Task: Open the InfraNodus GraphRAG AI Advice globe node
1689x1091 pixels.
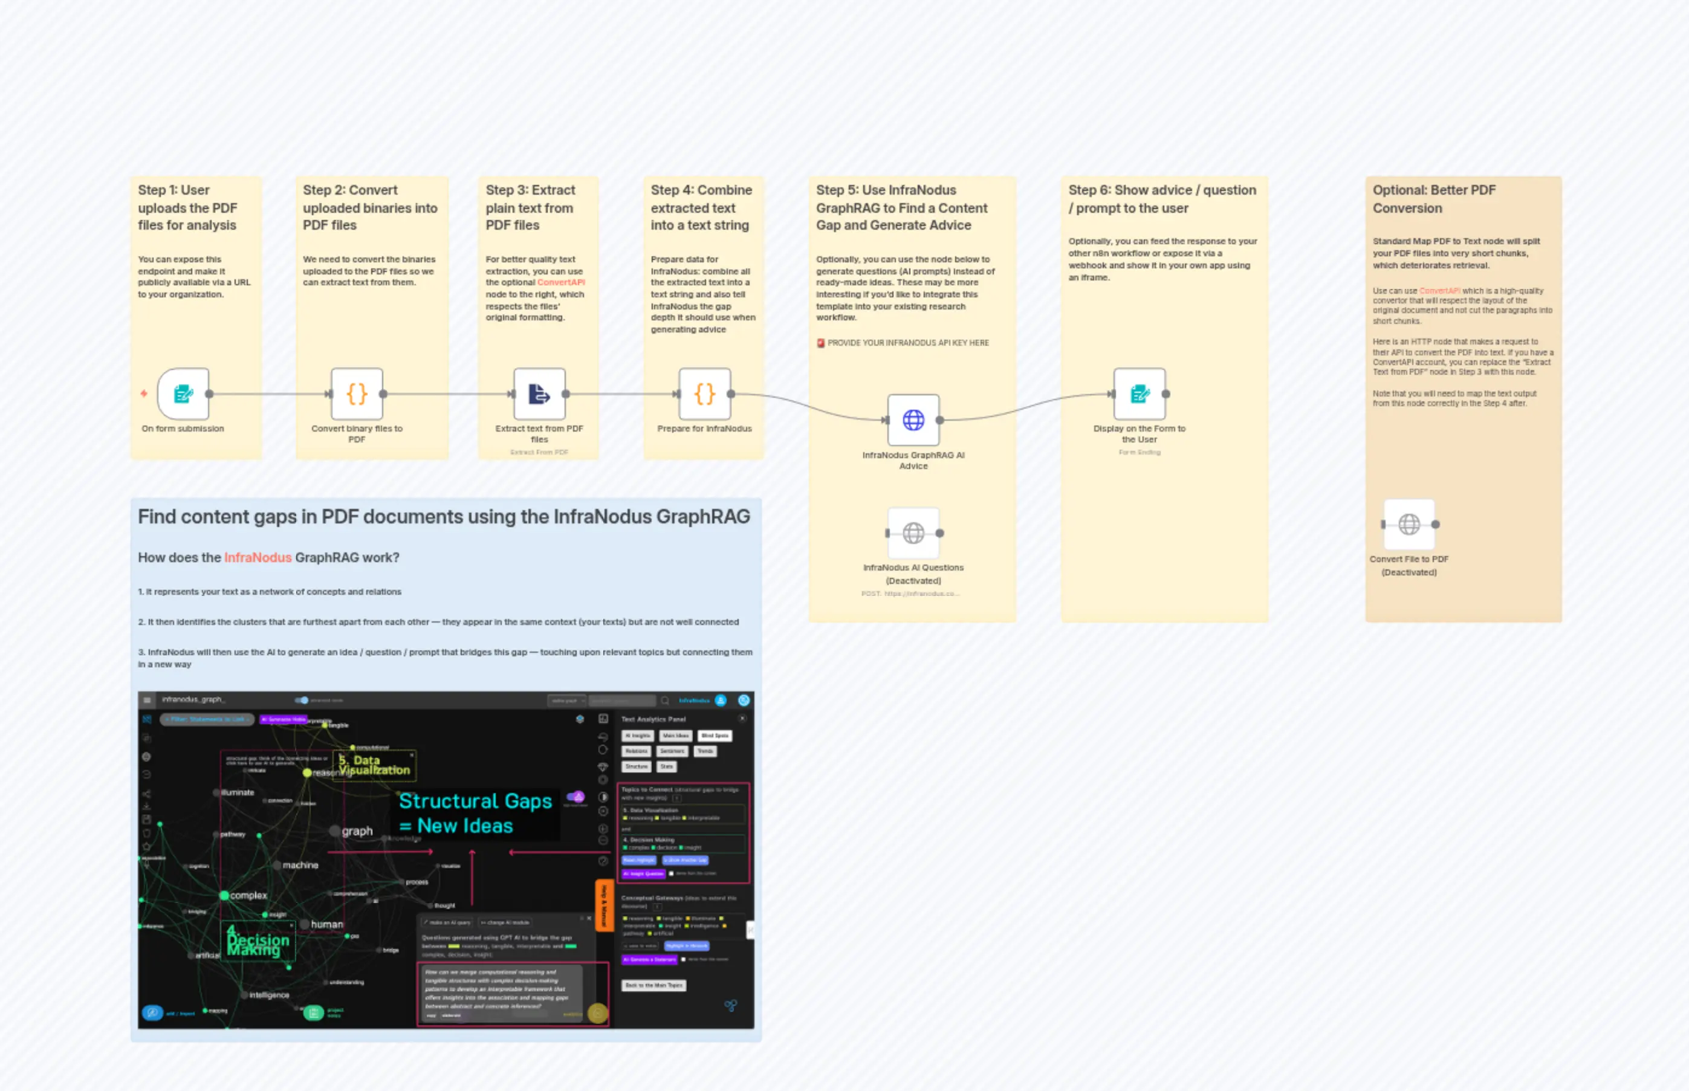Action: click(913, 419)
